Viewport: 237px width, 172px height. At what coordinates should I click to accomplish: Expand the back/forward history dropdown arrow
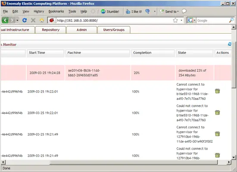(x=17, y=20)
